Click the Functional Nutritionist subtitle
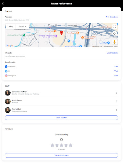Image resolution: width=123 pixels, height=164 pixels. click(19, 111)
